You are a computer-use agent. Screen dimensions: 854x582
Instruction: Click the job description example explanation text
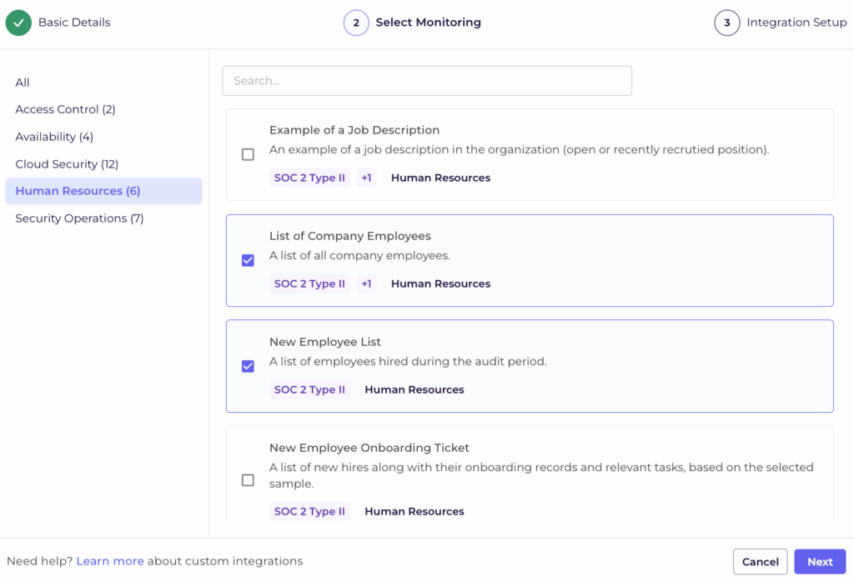tap(519, 150)
